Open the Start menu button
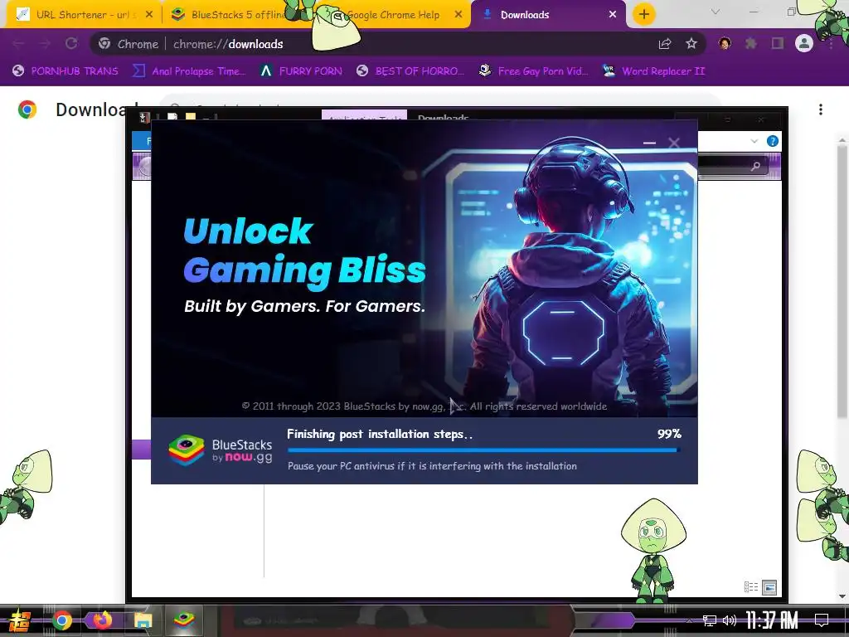The width and height of the screenshot is (849, 637). tap(18, 620)
